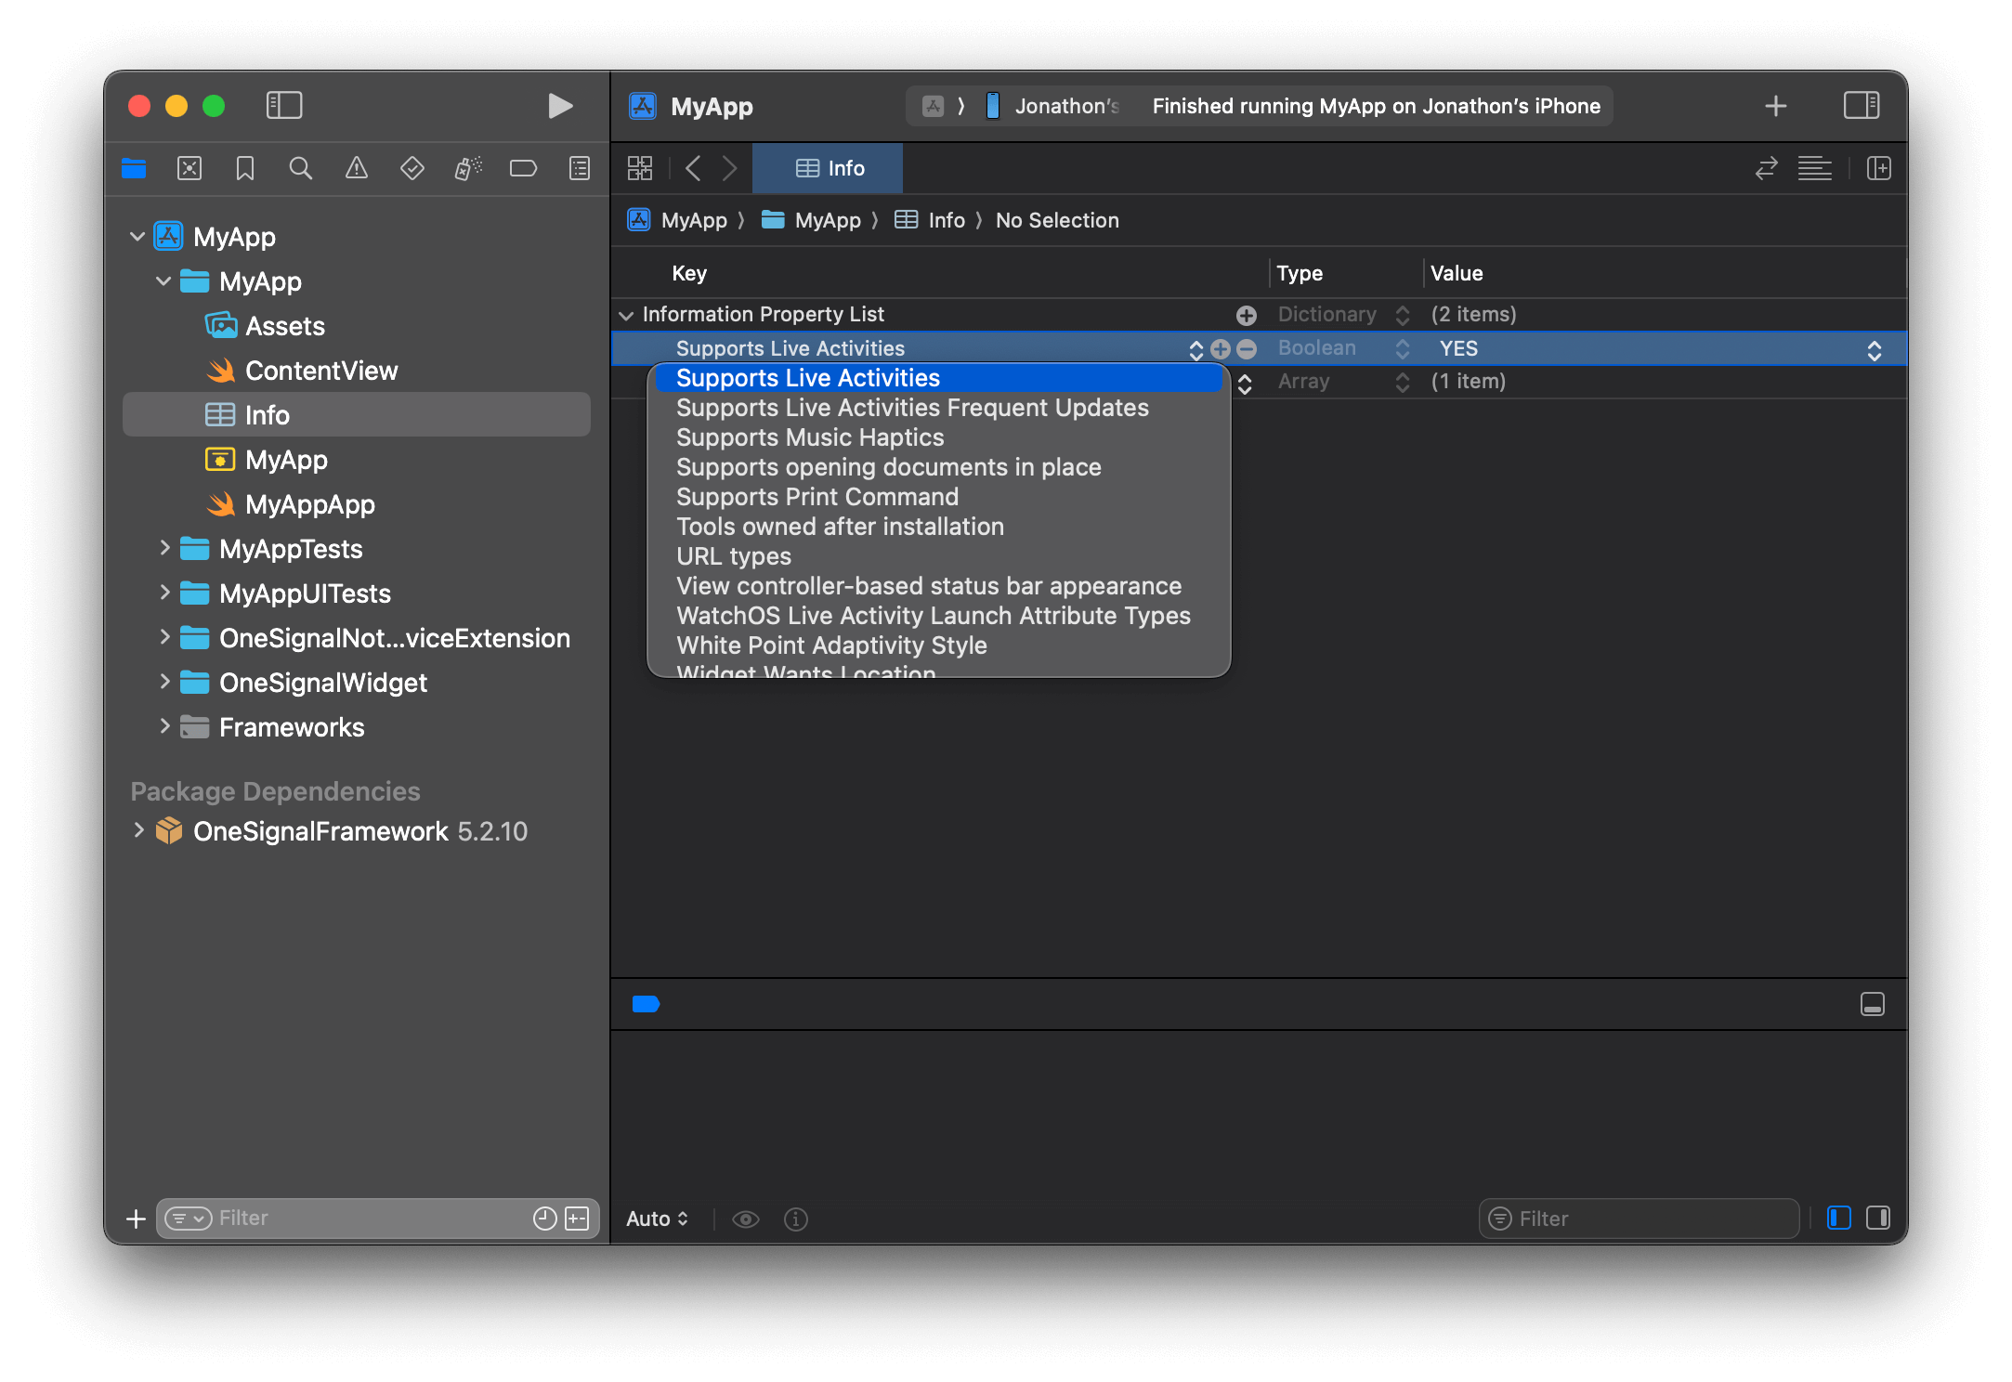
Task: Enable code review arrows icon
Action: [x=1766, y=168]
